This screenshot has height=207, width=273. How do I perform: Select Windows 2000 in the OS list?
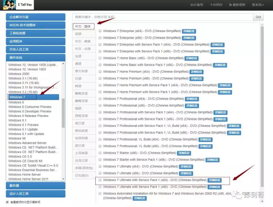19,74
